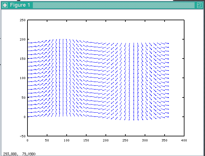Click the y-axis tick label 250

[23, 20]
